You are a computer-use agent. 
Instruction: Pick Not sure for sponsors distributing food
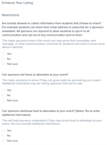click(4, 141)
